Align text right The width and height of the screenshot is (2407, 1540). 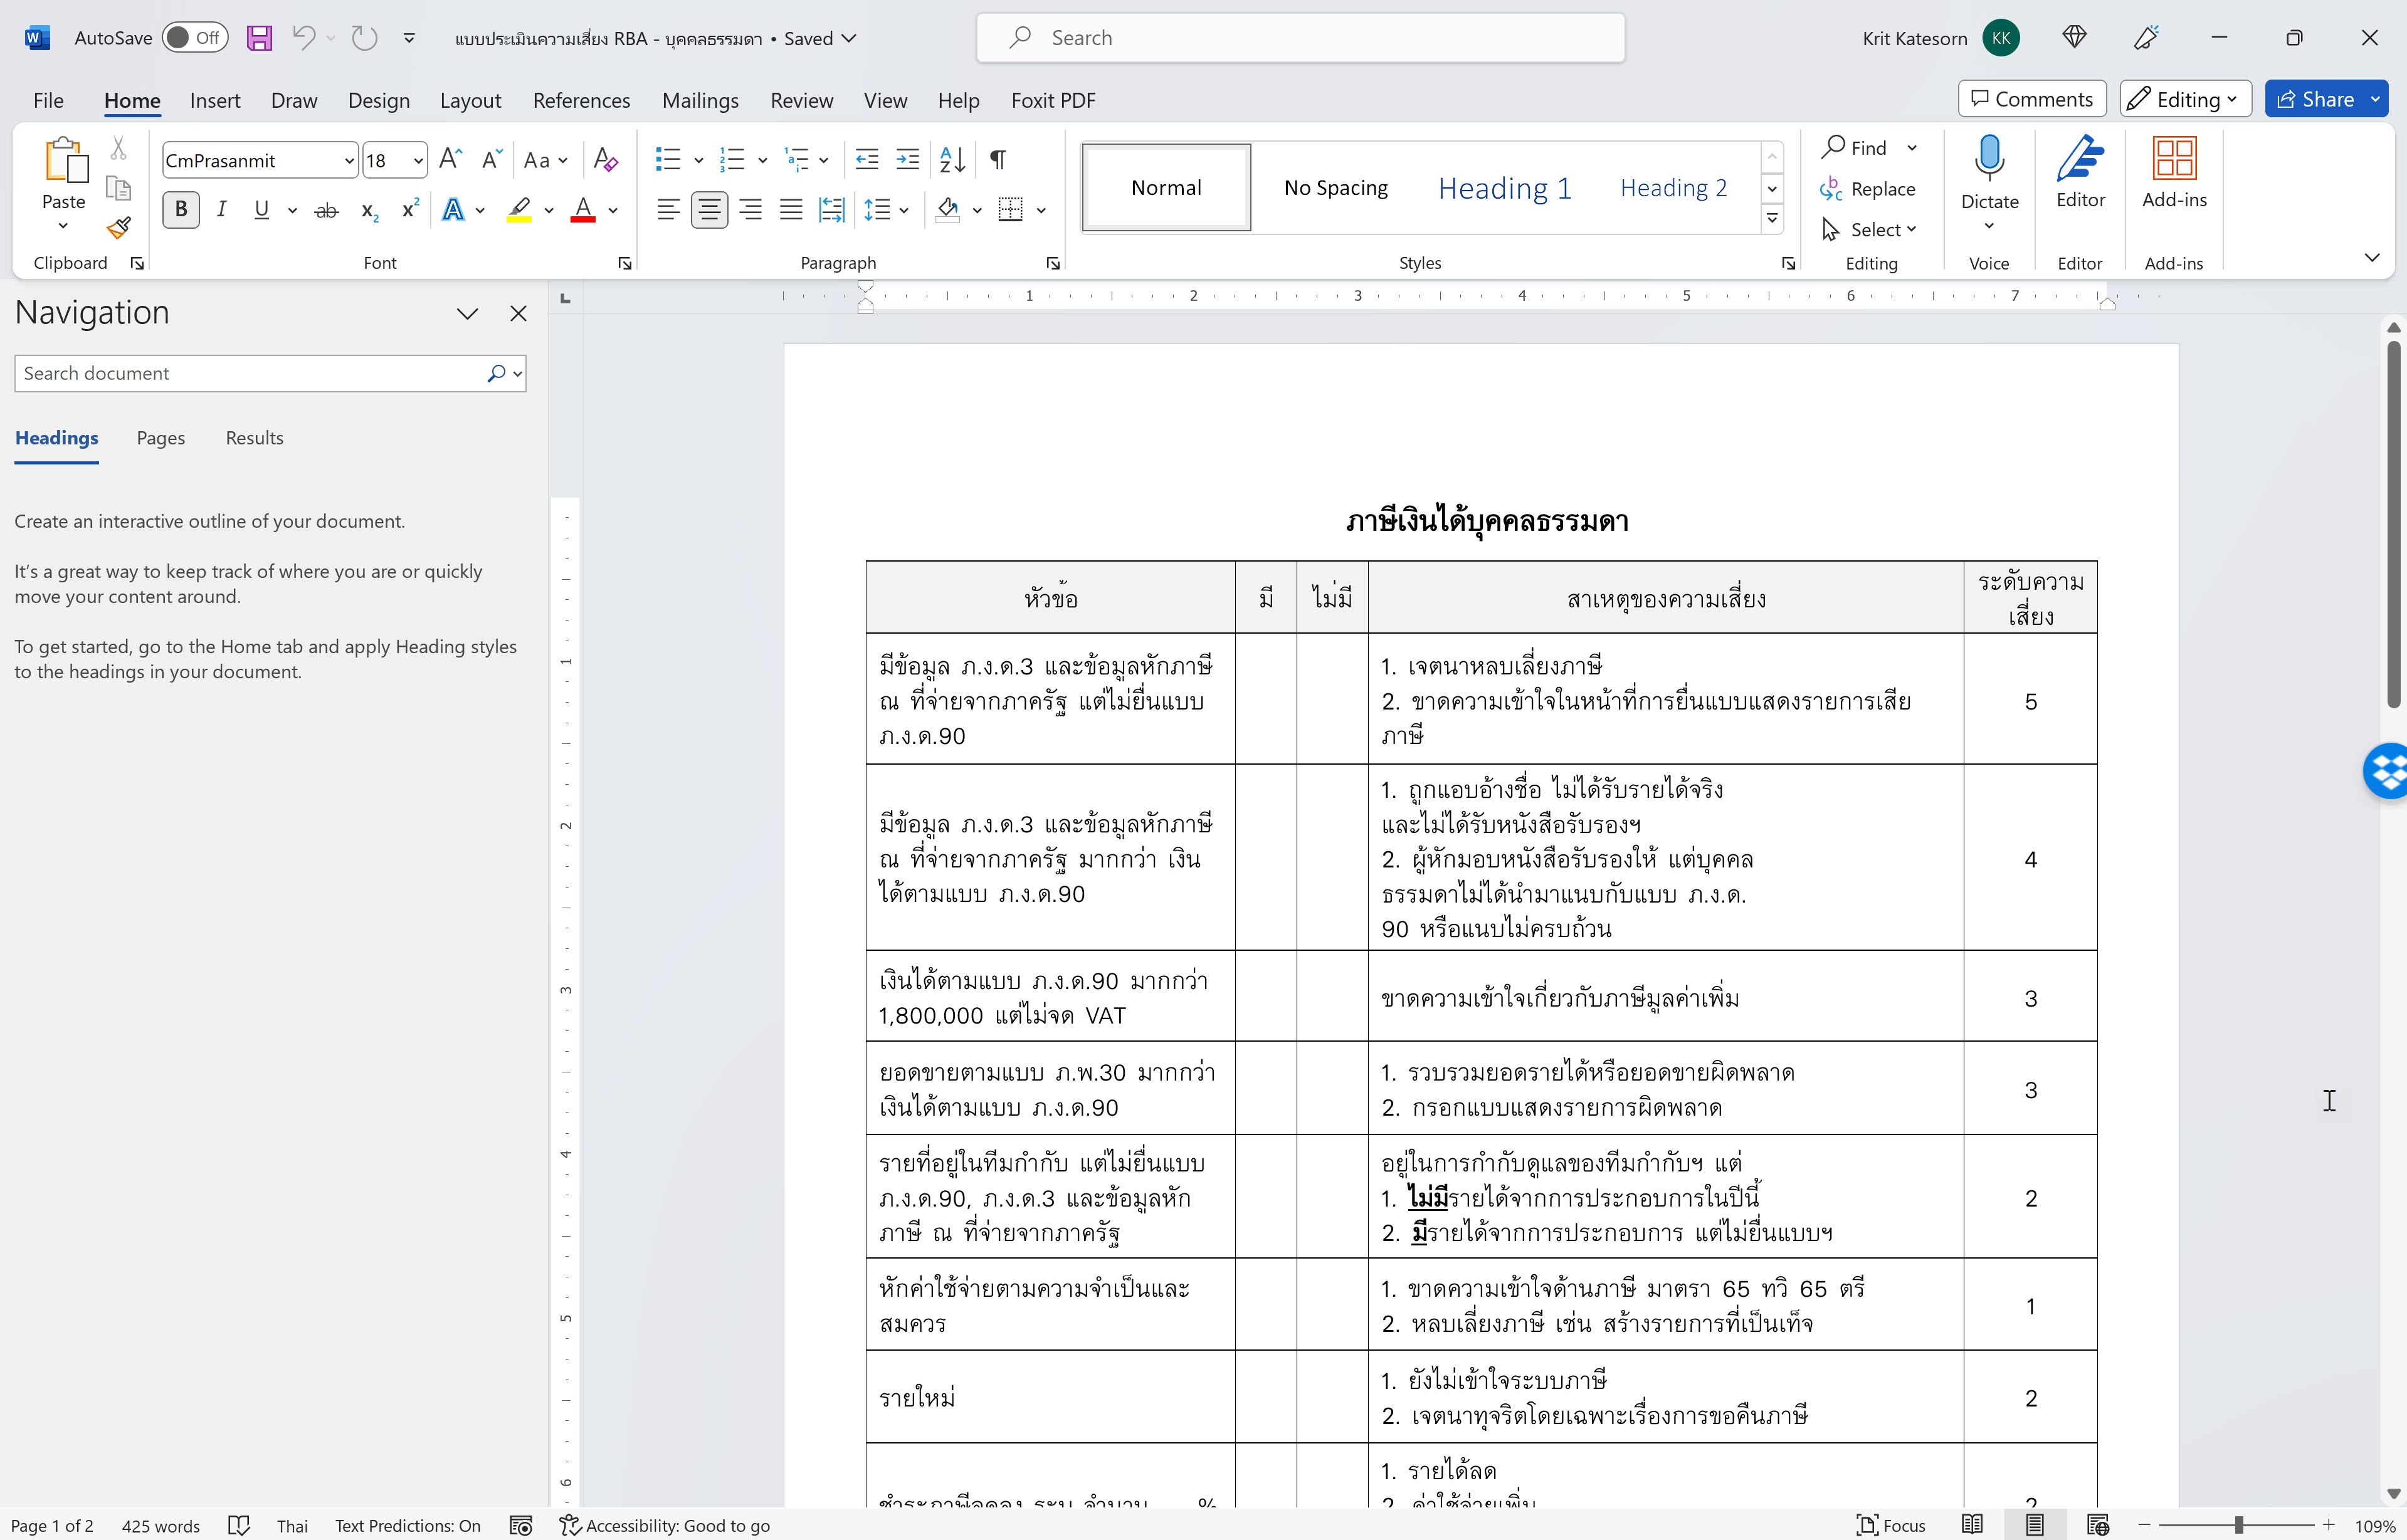pos(751,210)
